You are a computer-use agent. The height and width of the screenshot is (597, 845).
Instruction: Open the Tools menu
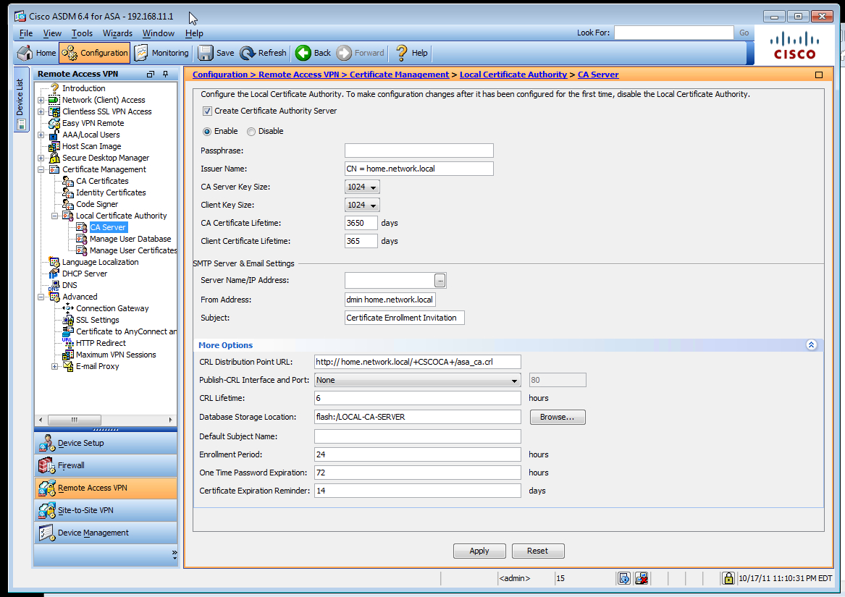tap(82, 33)
